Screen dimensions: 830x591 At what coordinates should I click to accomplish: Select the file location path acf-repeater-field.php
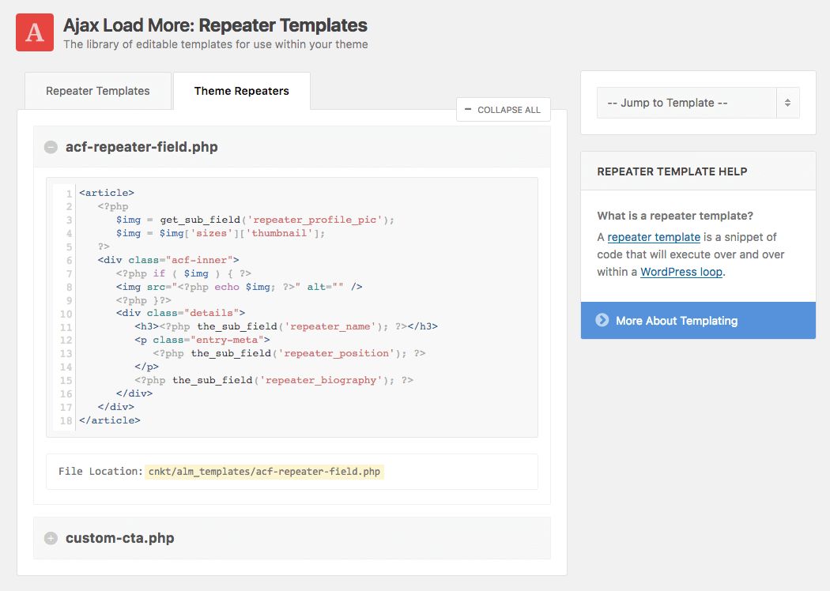click(264, 472)
